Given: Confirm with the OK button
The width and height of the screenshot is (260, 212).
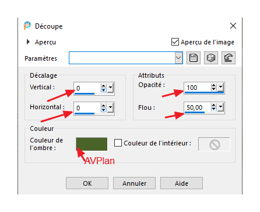Looking at the screenshot, I should 87,183.
